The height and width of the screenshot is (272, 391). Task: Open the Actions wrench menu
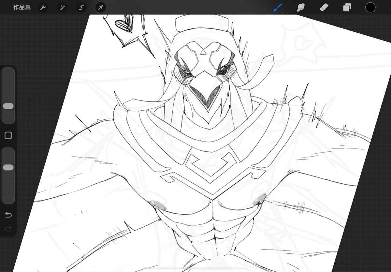click(43, 8)
